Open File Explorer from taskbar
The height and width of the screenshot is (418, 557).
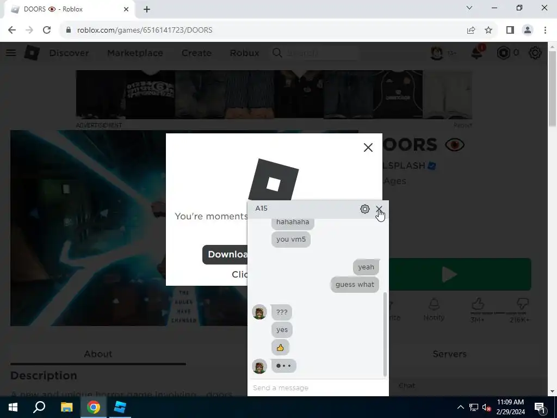[66, 407]
